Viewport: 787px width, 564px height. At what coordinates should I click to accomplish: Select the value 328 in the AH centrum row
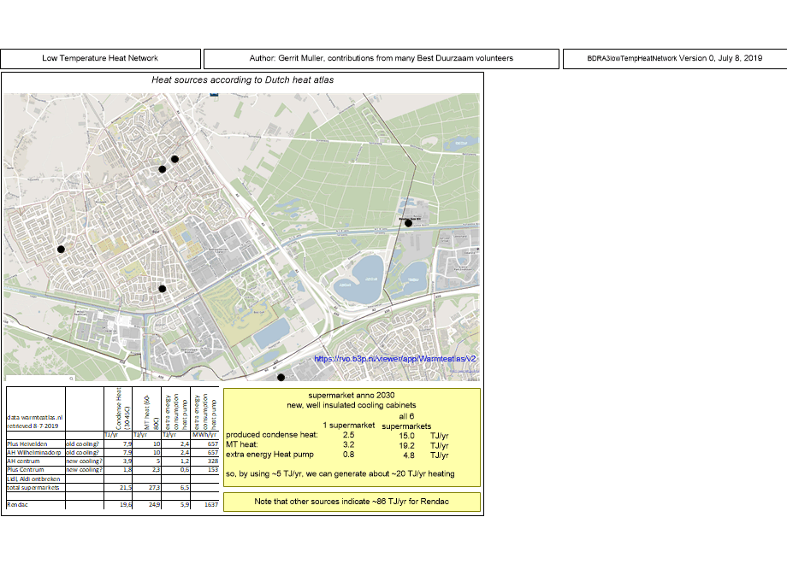click(213, 461)
